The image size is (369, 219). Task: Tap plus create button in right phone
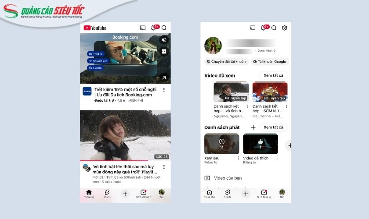tap(246, 194)
